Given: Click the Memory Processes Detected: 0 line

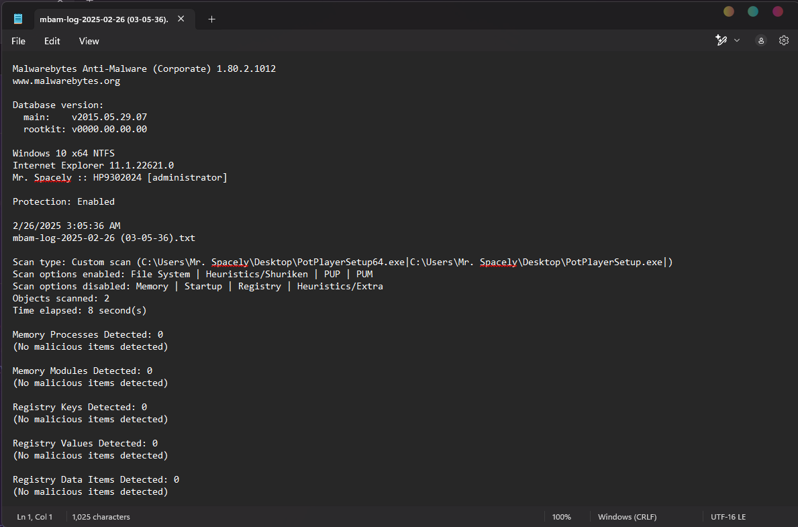Looking at the screenshot, I should (x=87, y=334).
